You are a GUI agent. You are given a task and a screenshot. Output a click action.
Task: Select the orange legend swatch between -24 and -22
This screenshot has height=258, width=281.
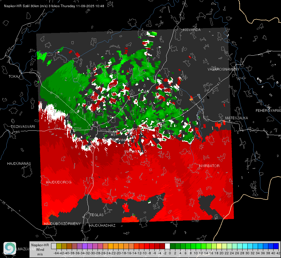pos(111,246)
